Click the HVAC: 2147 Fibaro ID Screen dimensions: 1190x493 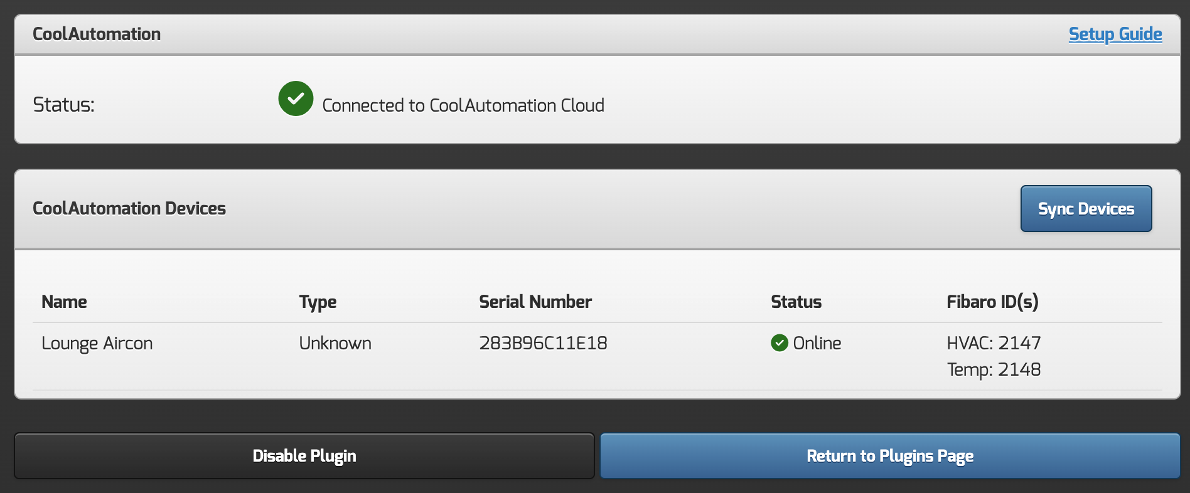(994, 343)
